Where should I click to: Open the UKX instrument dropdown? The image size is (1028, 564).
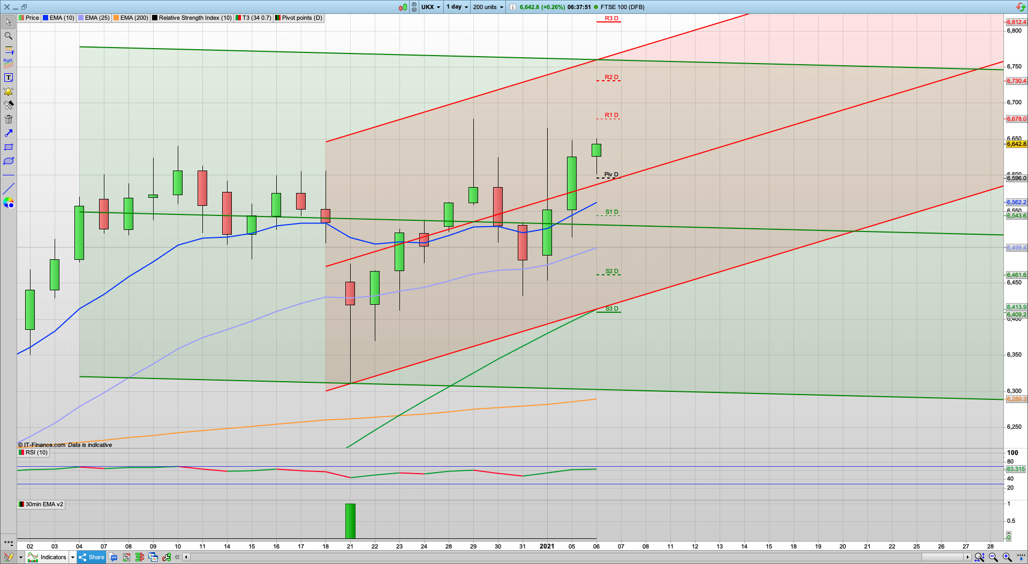pos(430,7)
